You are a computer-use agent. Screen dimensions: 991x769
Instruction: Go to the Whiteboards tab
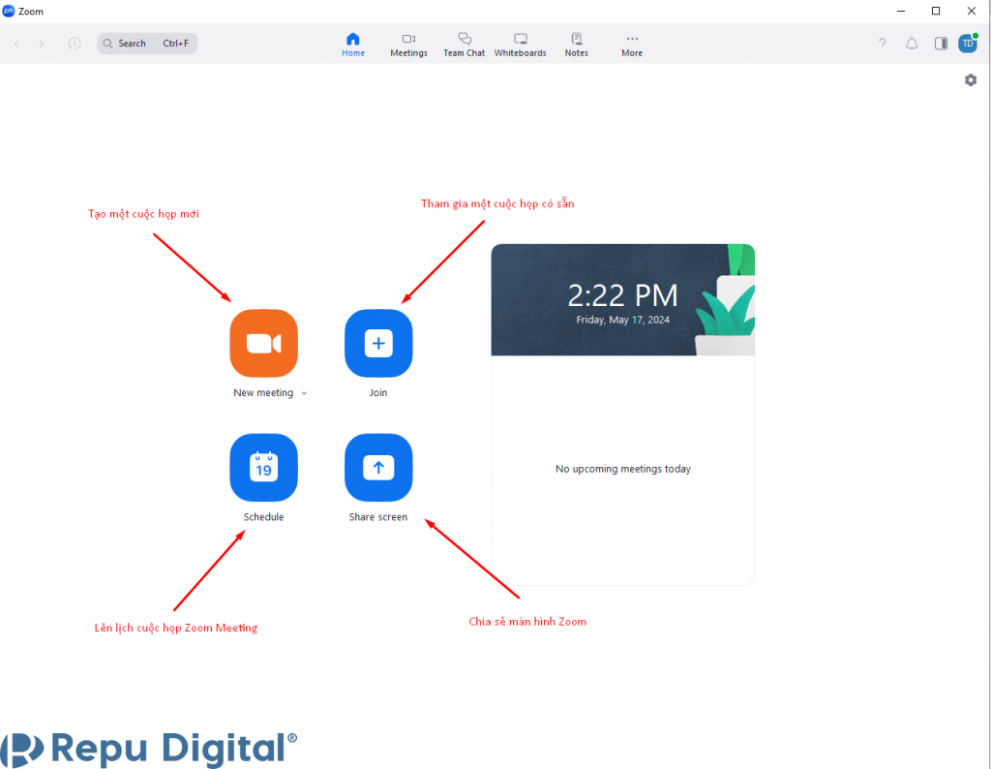coord(520,45)
